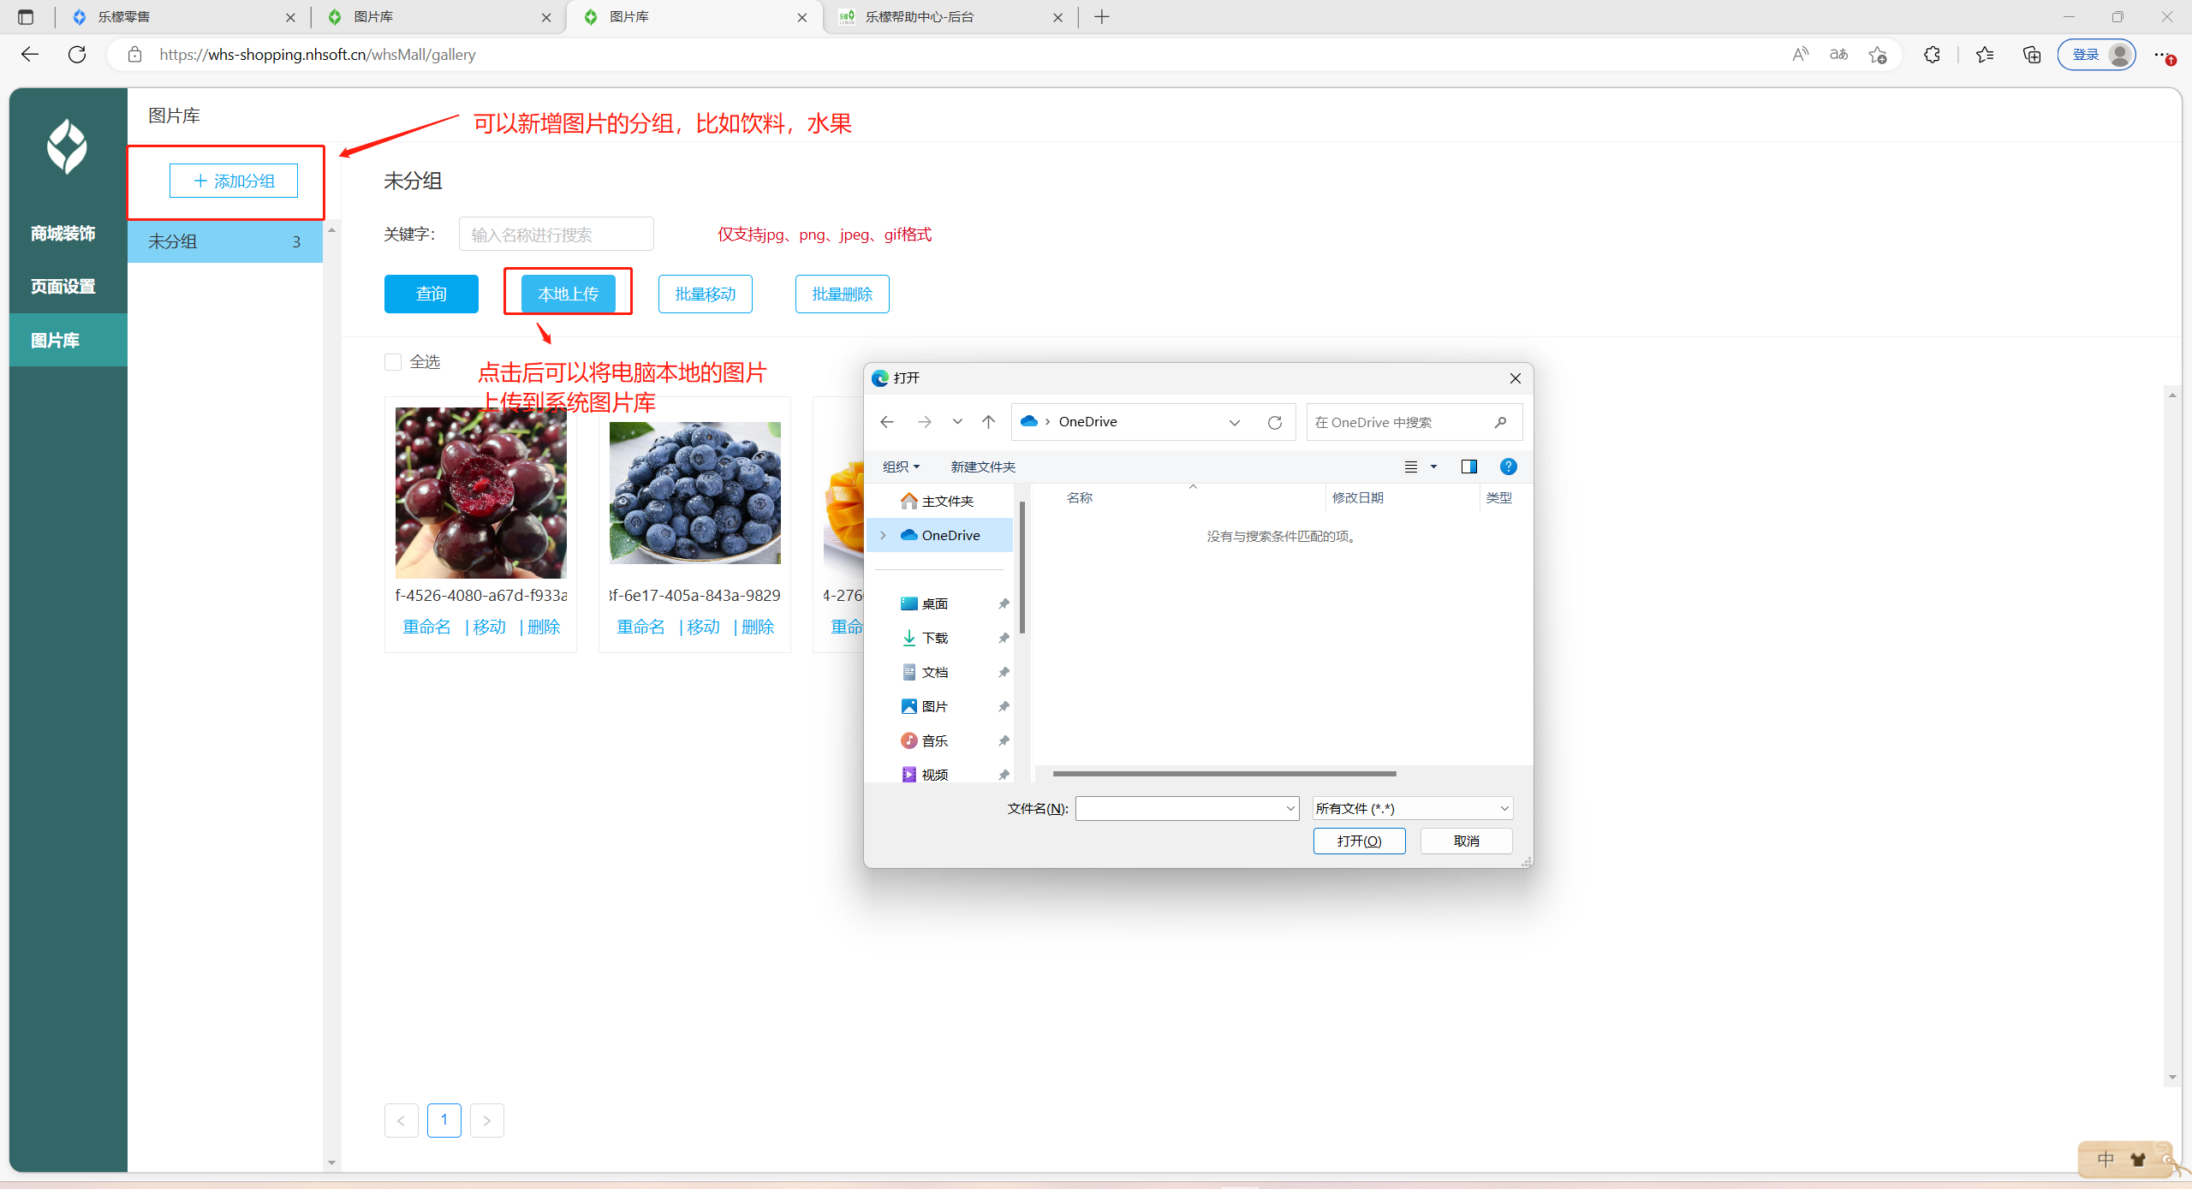The height and width of the screenshot is (1189, 2192).
Task: Add page to favorites star
Action: (x=1878, y=55)
